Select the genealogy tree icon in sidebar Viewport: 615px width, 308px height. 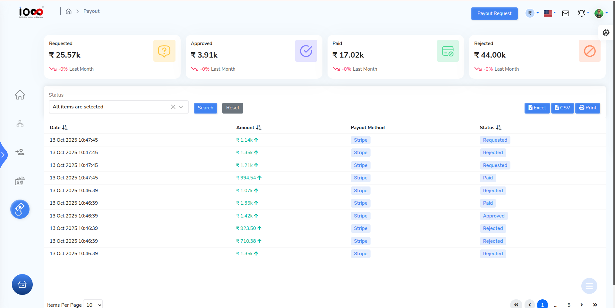click(20, 123)
